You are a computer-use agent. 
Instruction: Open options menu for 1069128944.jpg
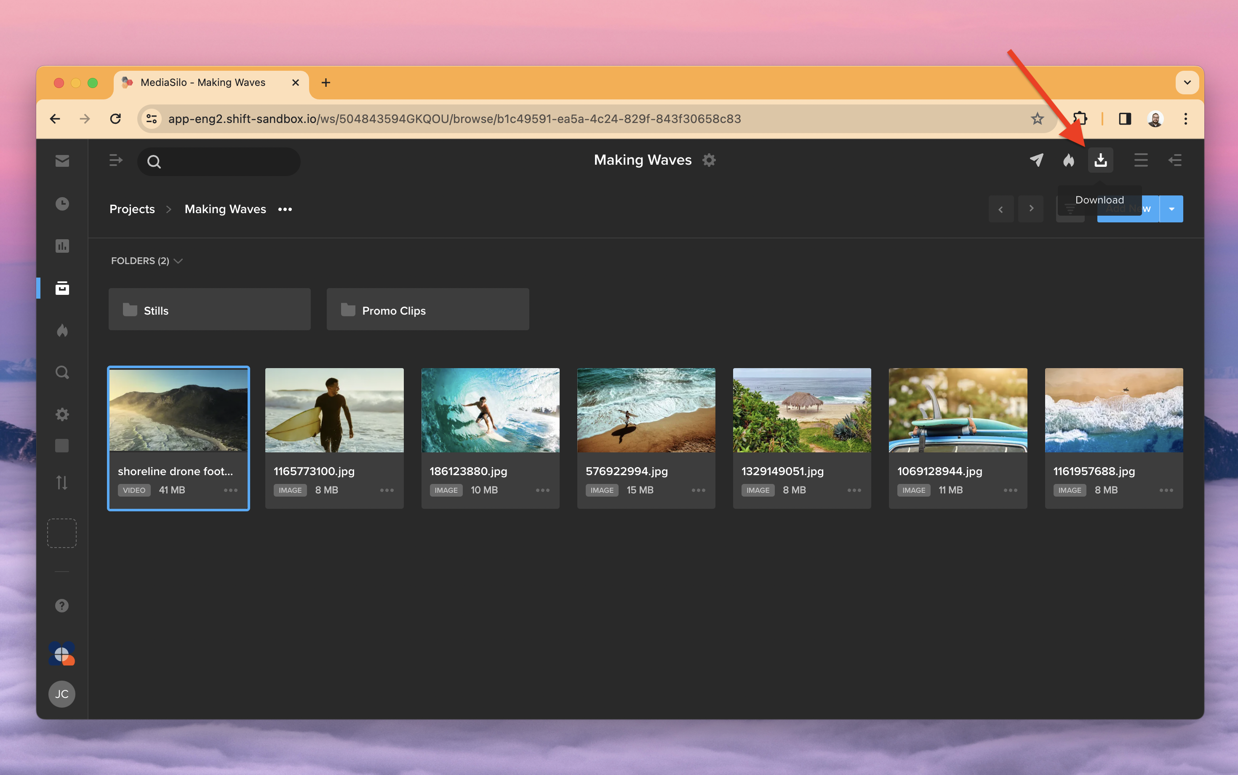click(1011, 490)
